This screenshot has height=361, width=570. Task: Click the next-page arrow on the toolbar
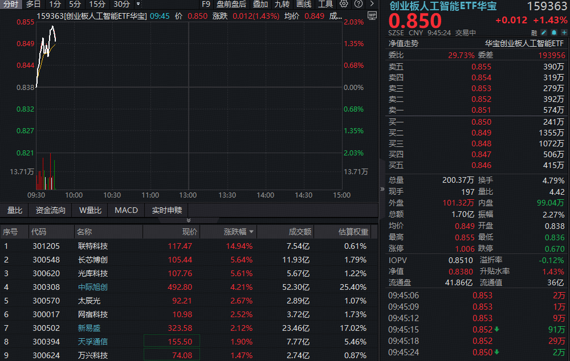pyautogui.click(x=372, y=5)
